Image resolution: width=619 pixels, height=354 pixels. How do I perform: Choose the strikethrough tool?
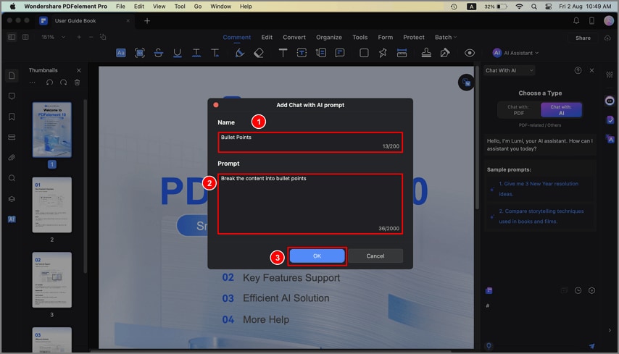(158, 53)
